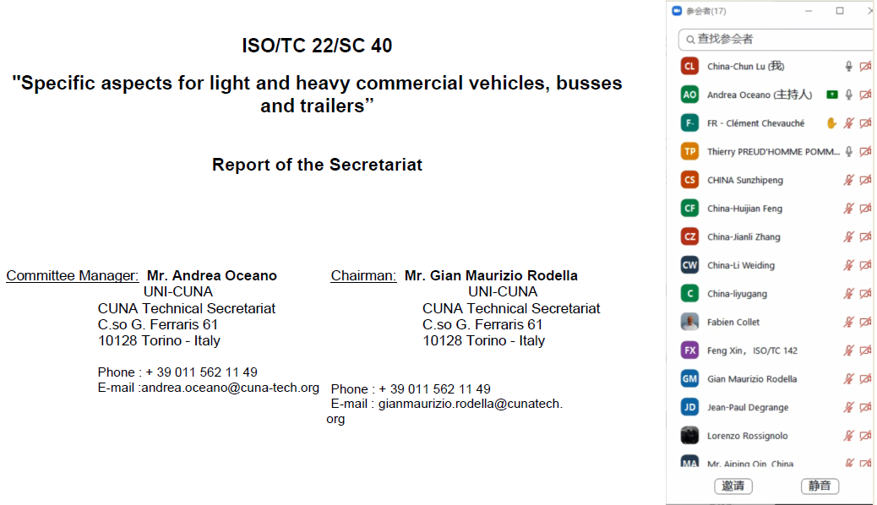
Task: Click Lorenzo Rossignolo's profile picture
Action: click(x=689, y=436)
